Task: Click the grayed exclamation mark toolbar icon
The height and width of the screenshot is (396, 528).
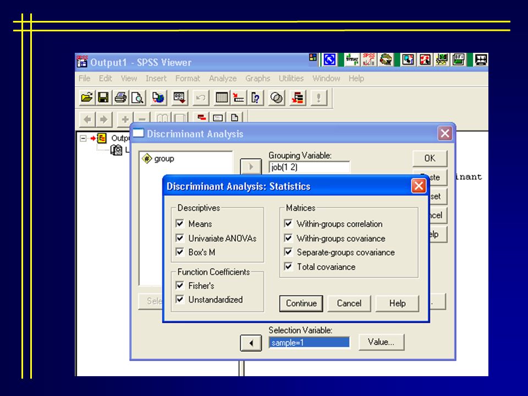Action: click(x=318, y=98)
